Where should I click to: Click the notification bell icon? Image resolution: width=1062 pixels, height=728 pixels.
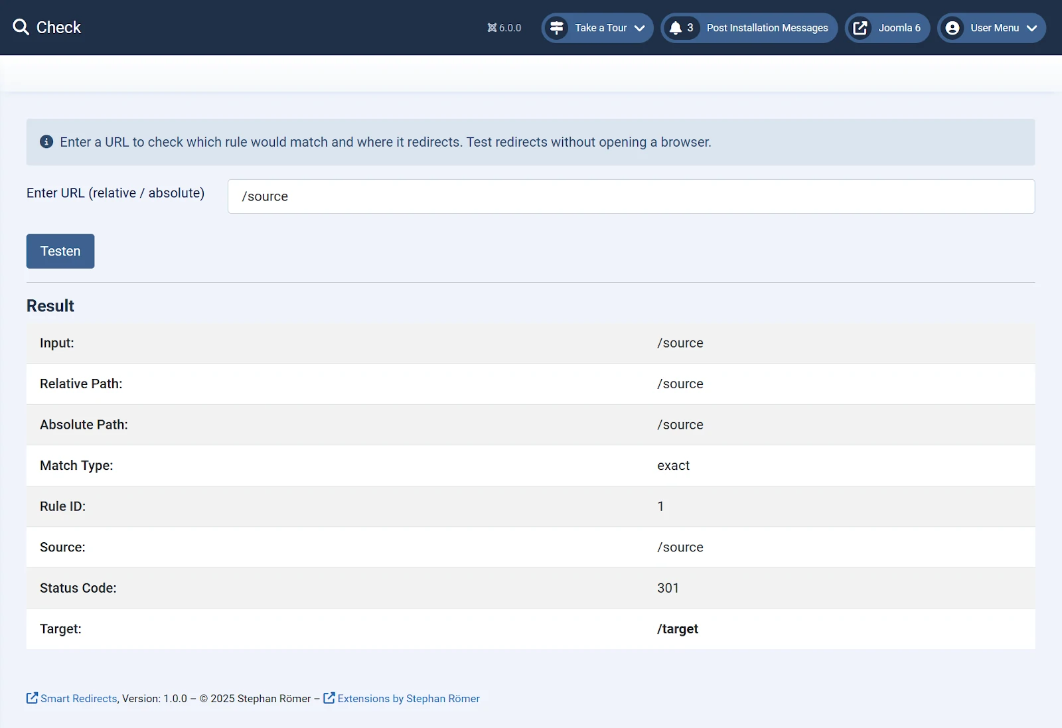[676, 28]
